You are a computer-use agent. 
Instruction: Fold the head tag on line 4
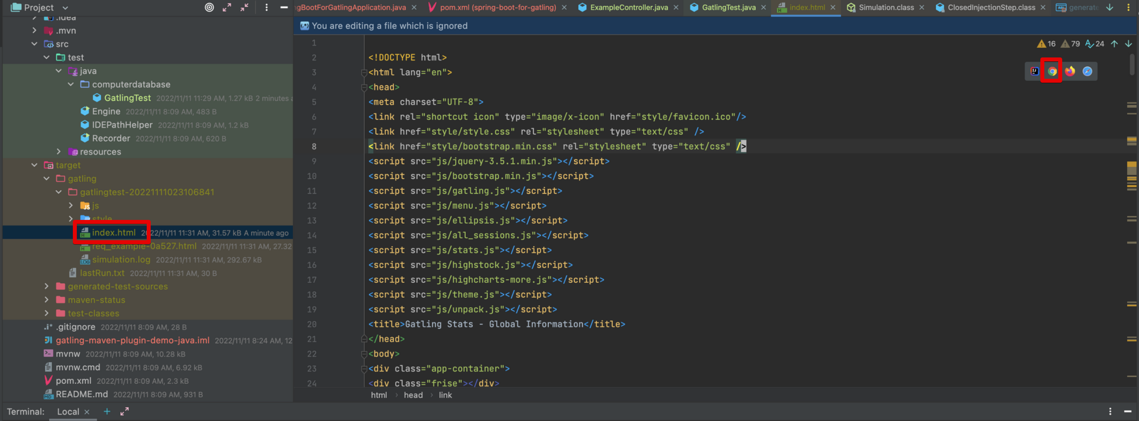pos(364,88)
